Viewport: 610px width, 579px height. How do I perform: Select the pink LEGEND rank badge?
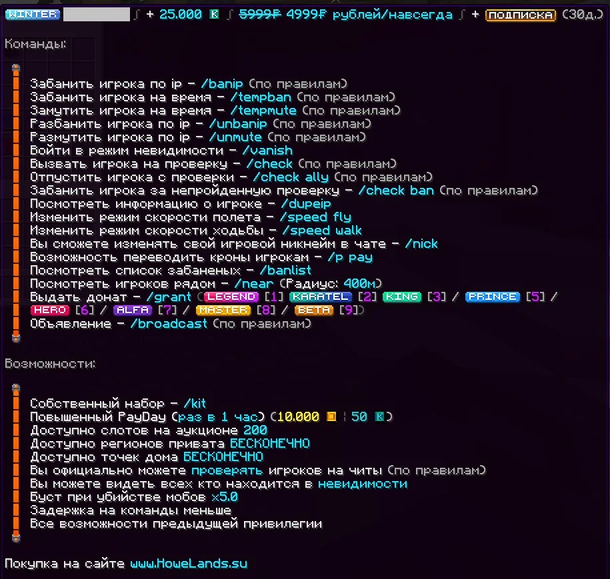(230, 296)
